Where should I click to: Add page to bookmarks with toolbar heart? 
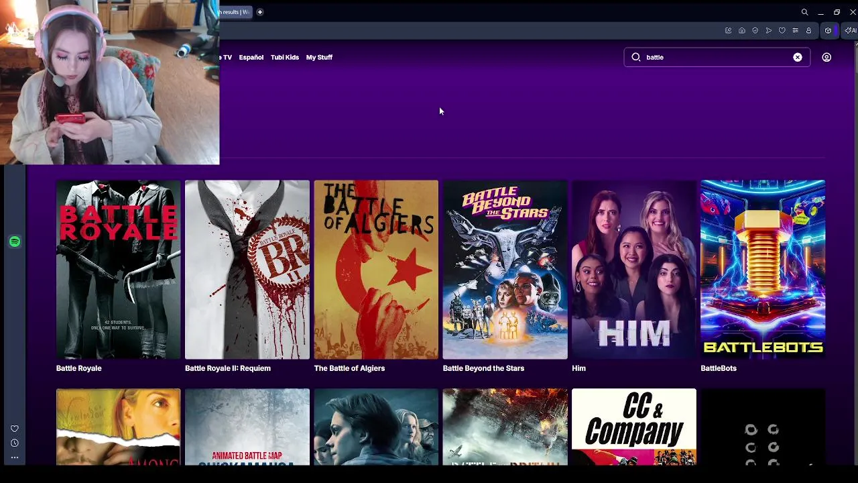[x=782, y=31]
